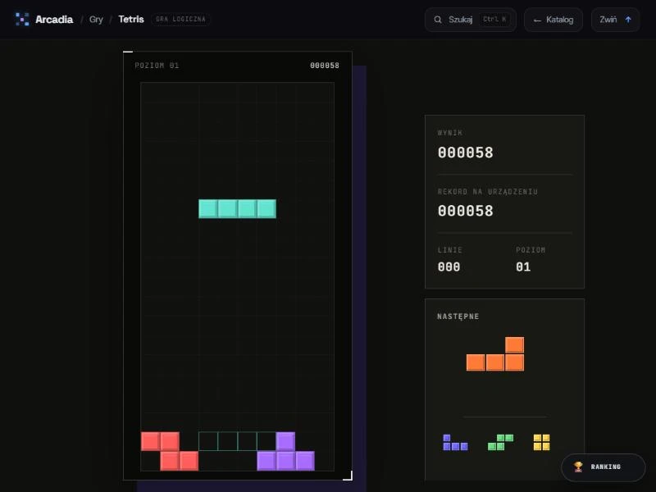Click the next orange L-piece preview
This screenshot has width=656, height=492.
pos(495,354)
